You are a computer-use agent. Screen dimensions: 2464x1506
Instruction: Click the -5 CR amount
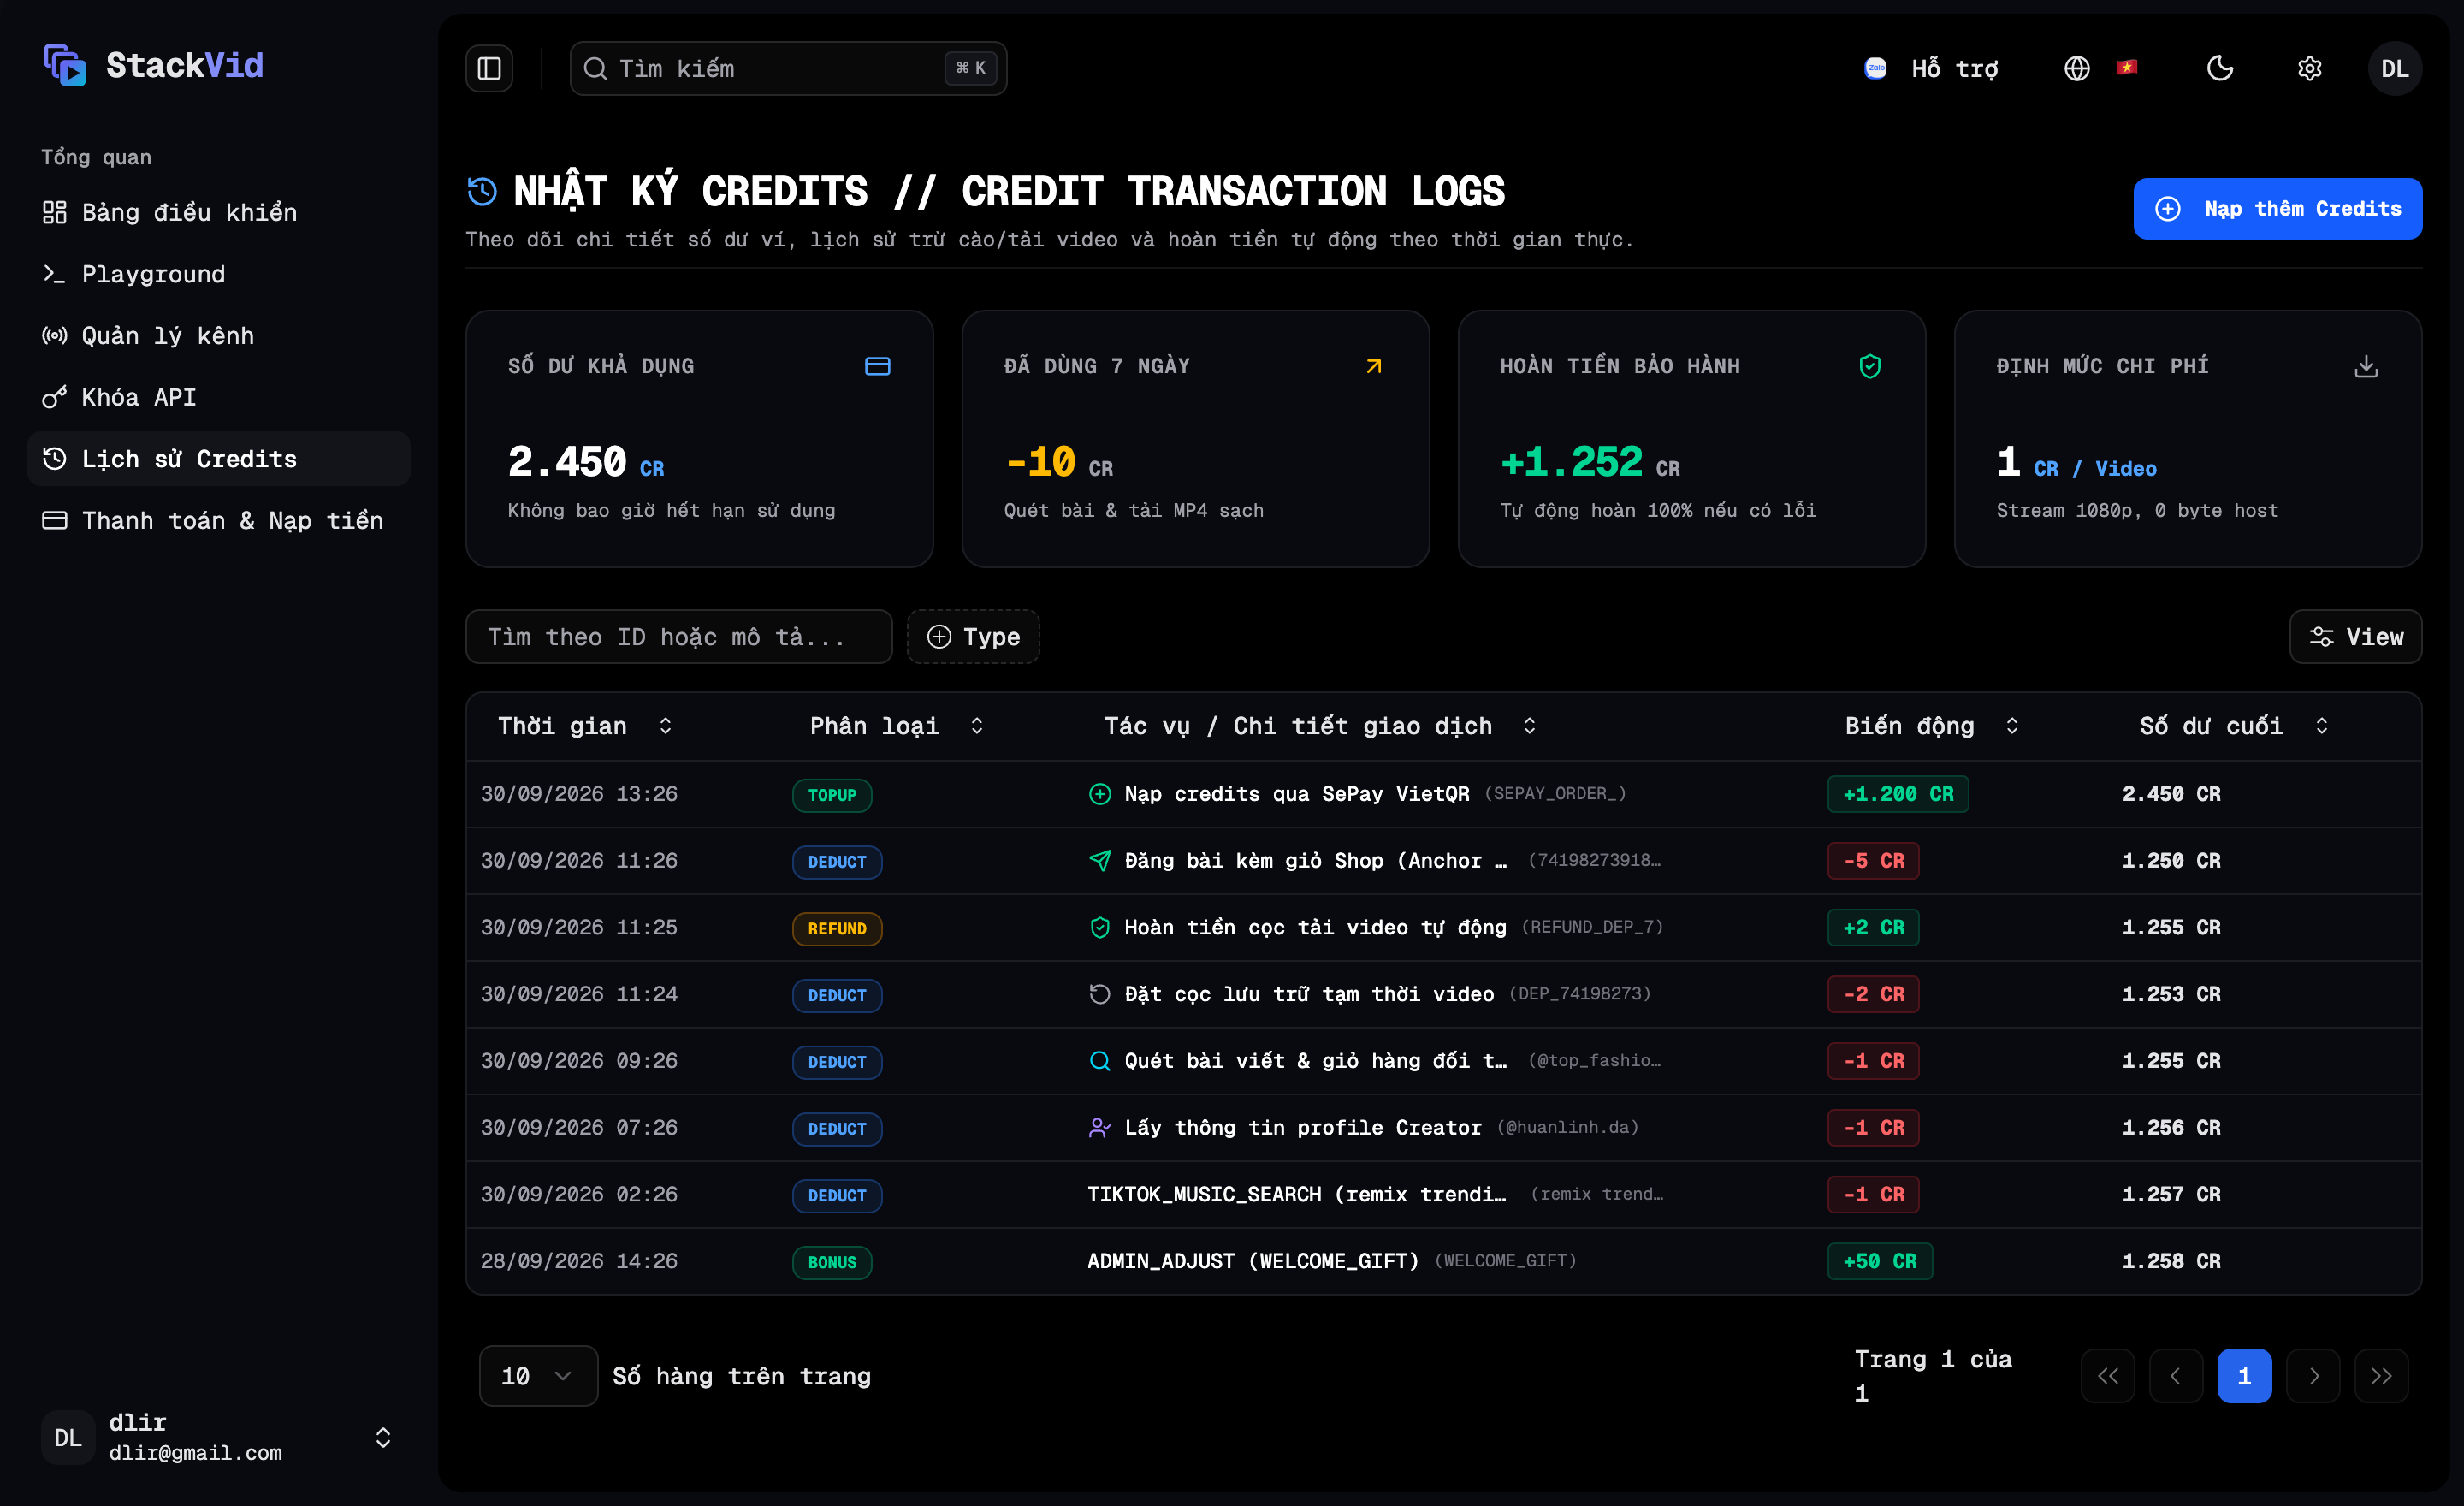click(1873, 861)
